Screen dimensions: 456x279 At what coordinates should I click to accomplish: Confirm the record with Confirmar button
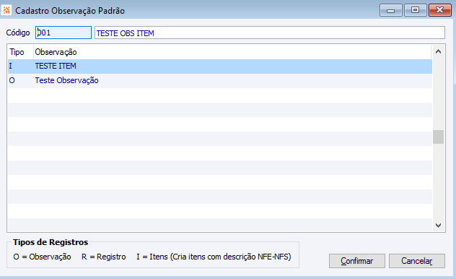point(357,261)
